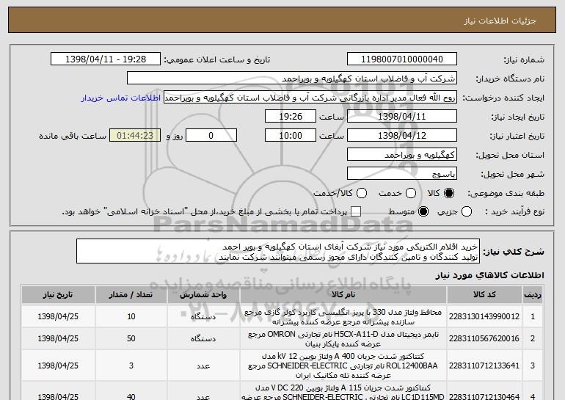565x400 pixels.
Task: Click row number 2 cell
Action: pos(533,338)
